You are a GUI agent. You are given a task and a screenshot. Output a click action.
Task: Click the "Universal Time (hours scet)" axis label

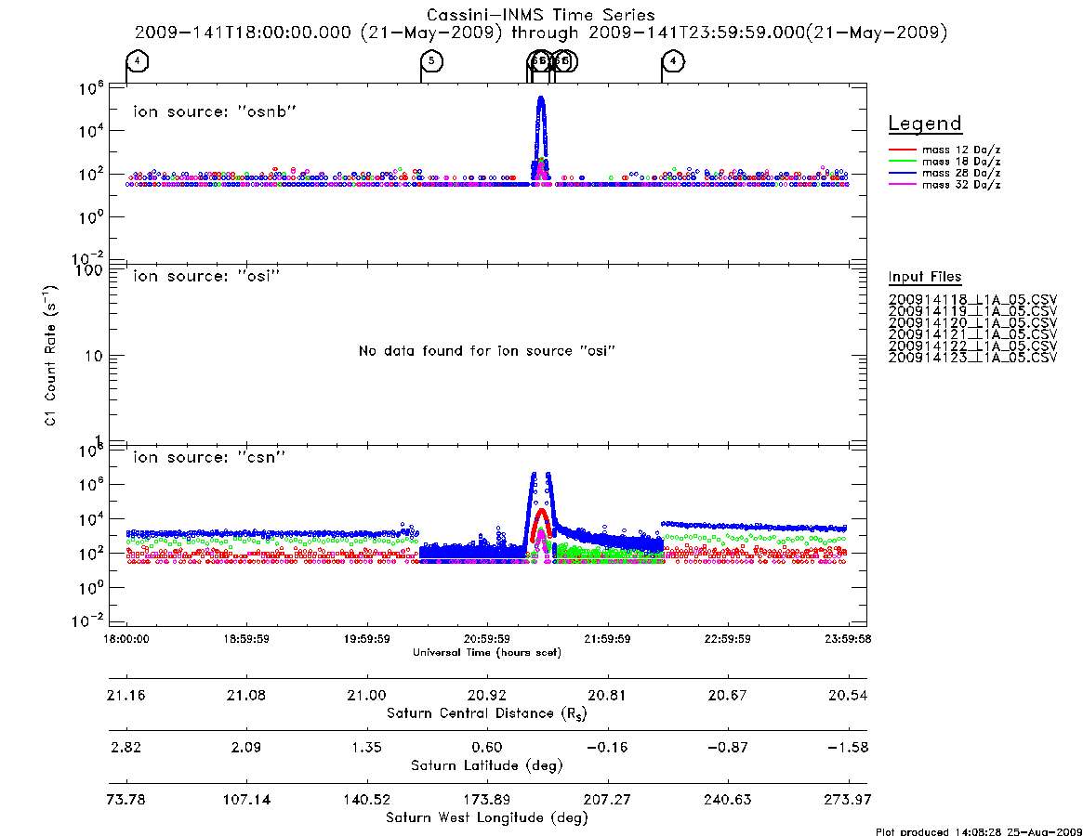tap(487, 652)
